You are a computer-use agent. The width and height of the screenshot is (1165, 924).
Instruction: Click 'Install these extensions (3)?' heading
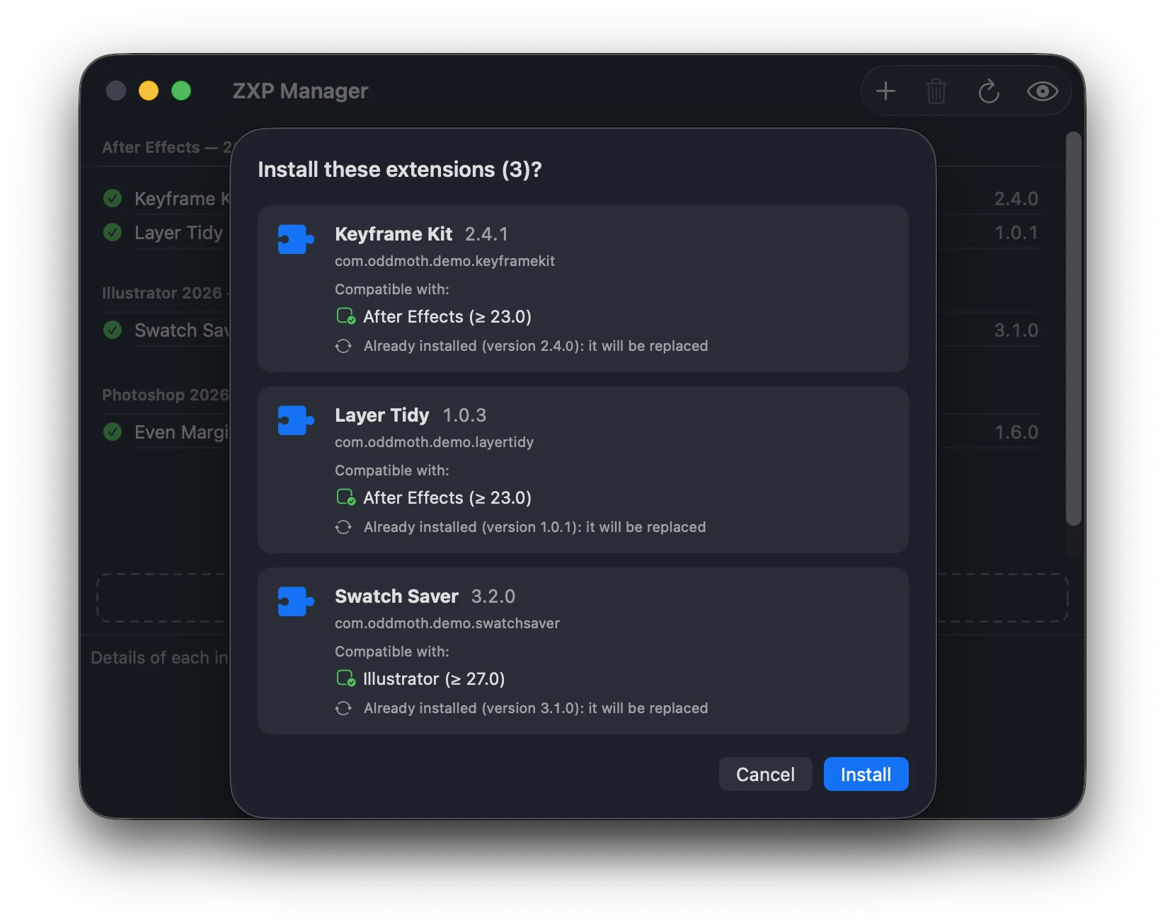[400, 170]
